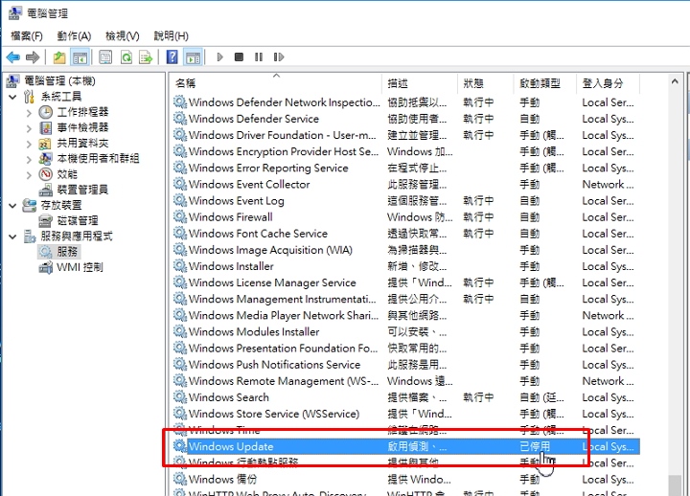Click the Back arrow toolbar icon
The height and width of the screenshot is (496, 690).
[13, 57]
